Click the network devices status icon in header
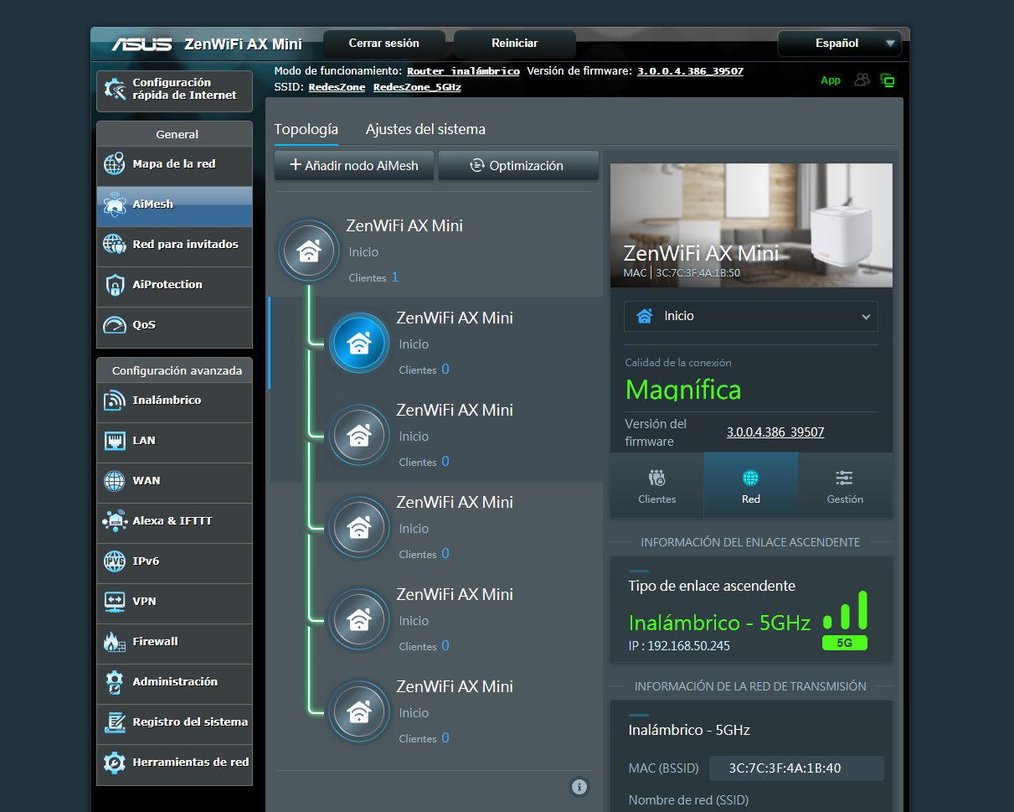This screenshot has width=1014, height=812. (x=888, y=80)
